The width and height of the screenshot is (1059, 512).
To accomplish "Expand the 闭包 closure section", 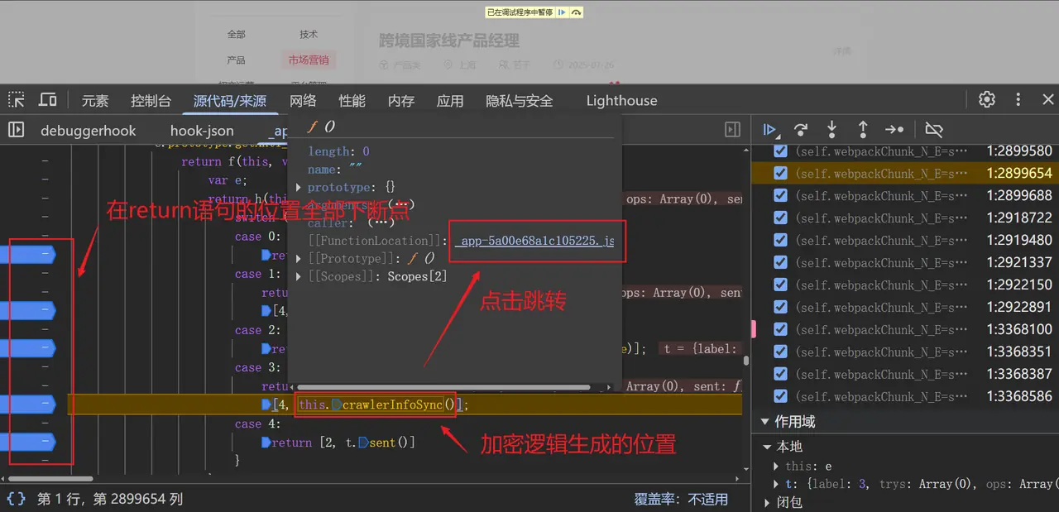I will click(x=766, y=502).
